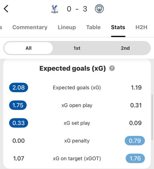Click the vertical scrollbar on the right
154x169 pixels.
152,117
